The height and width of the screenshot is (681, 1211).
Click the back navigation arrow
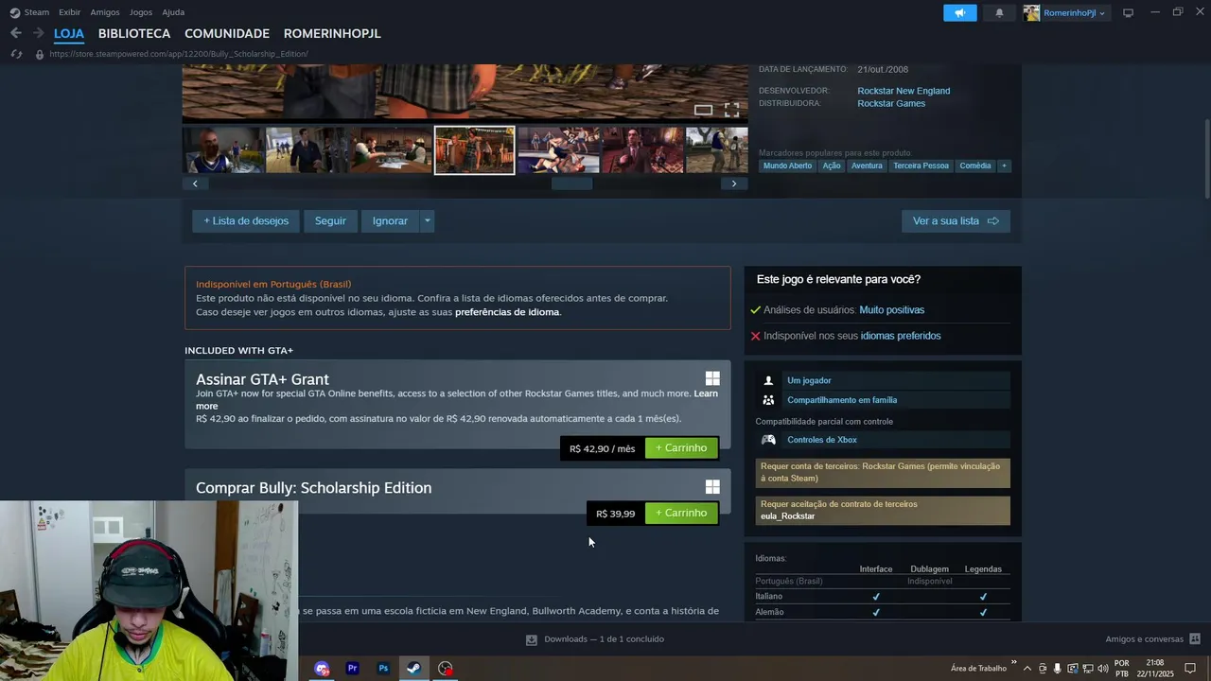pos(16,33)
